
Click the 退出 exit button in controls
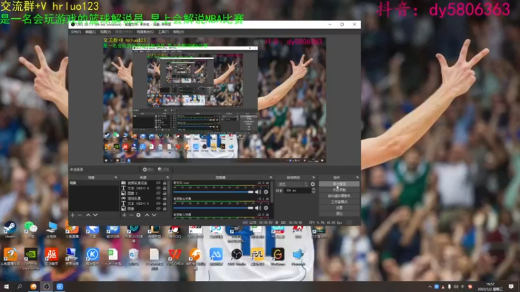pyautogui.click(x=339, y=214)
